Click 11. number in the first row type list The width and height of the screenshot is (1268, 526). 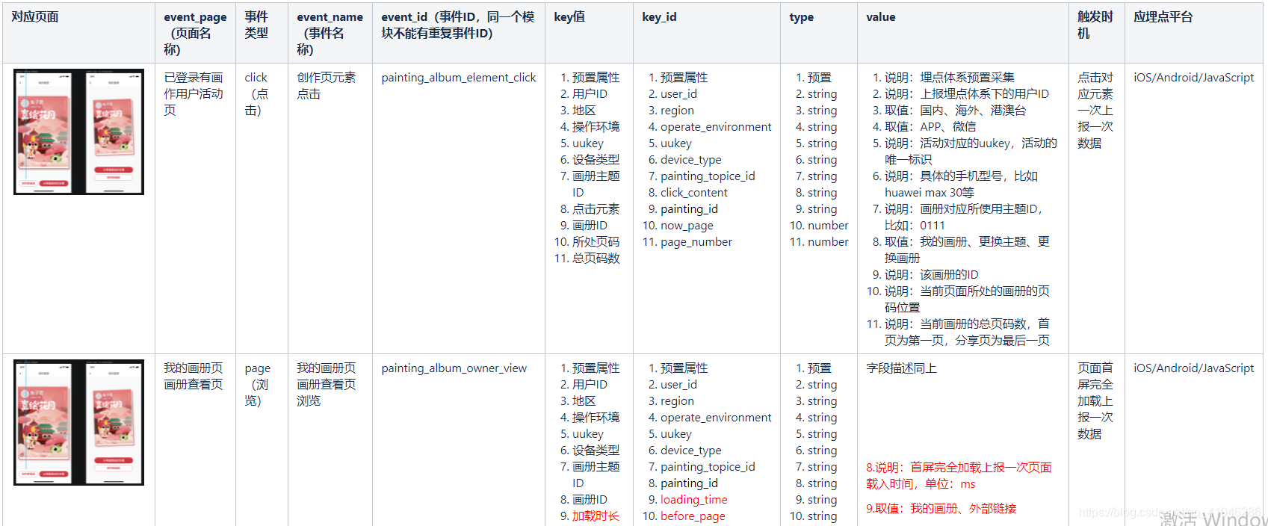[x=820, y=242]
